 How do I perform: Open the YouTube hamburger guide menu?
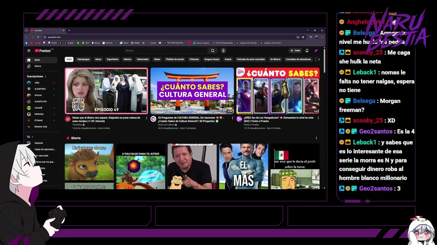pyautogui.click(x=29, y=51)
